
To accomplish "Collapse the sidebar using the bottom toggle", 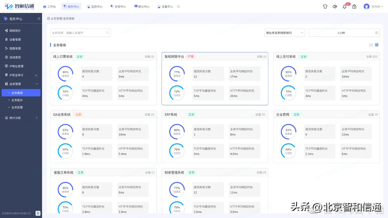I will coord(38,213).
